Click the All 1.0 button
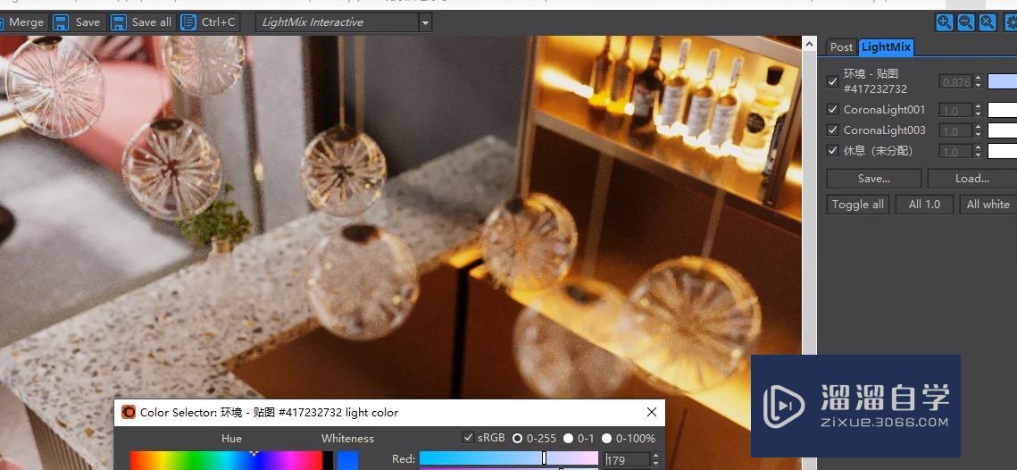 (x=924, y=205)
